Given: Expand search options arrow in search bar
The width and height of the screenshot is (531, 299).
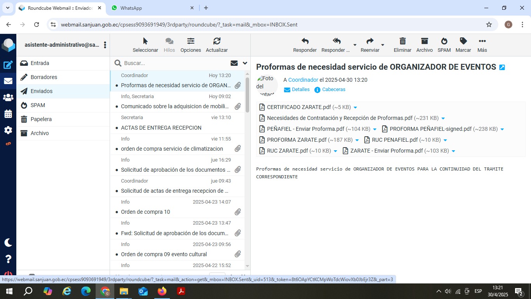Looking at the screenshot, I should coord(245,63).
